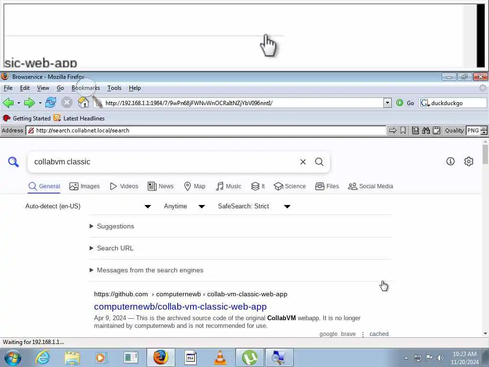This screenshot has height=367, width=489.
Task: Open VLC media player from taskbar
Action: (220, 357)
